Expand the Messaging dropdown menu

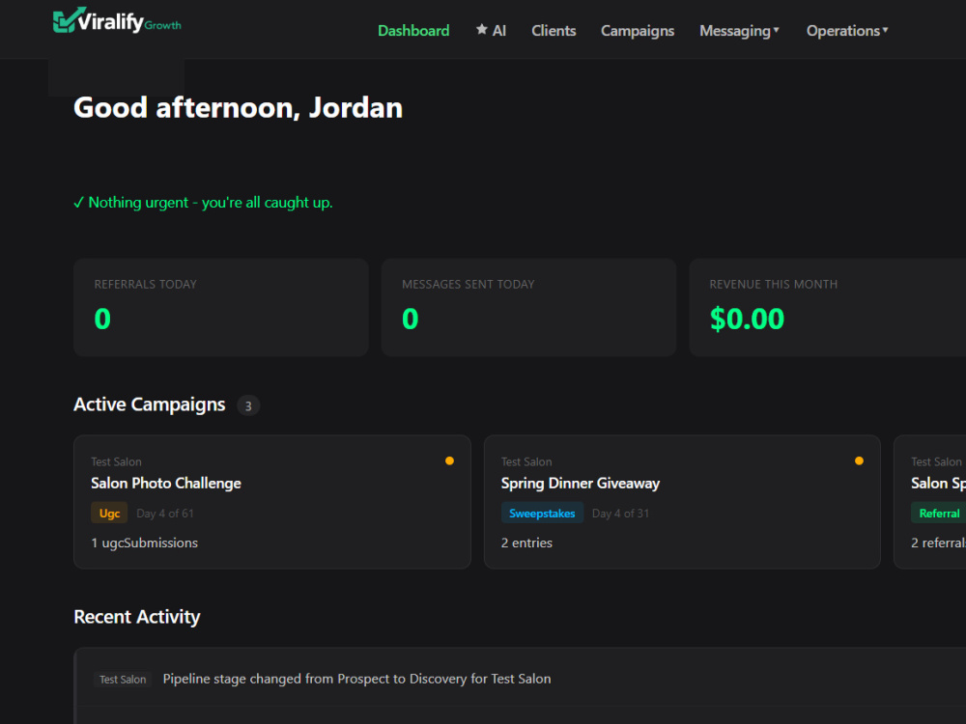point(739,31)
